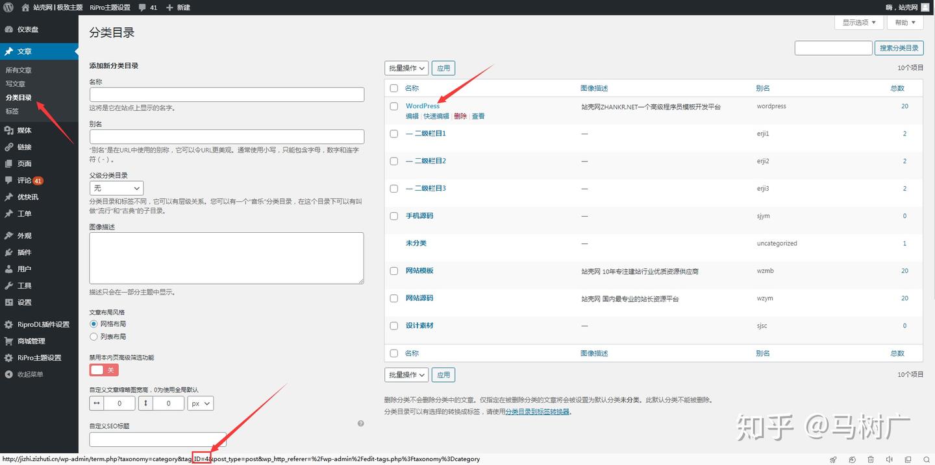
Task: Click the bottom 应用 apply button
Action: click(443, 375)
